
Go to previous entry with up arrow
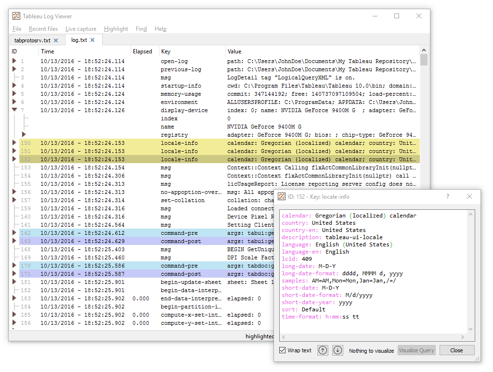[323, 350]
